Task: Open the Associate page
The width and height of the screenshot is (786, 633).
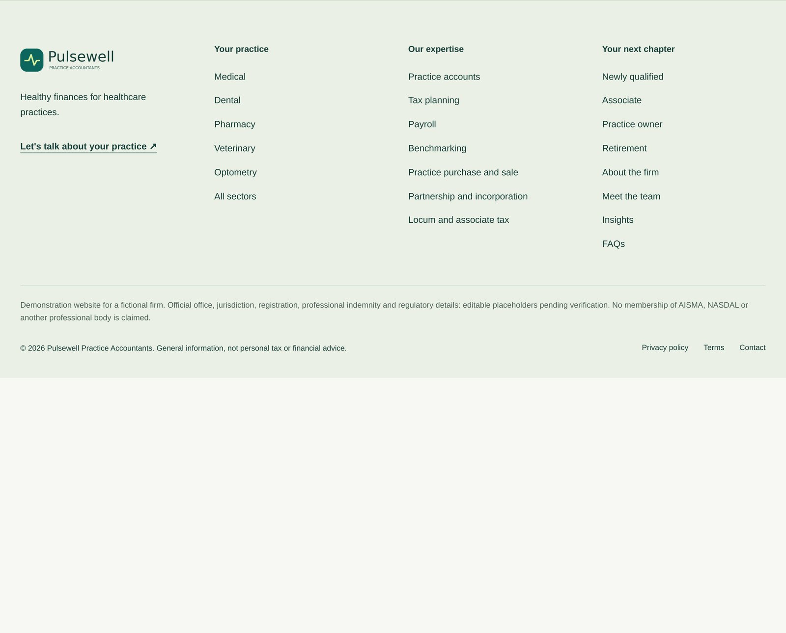Action: (622, 100)
